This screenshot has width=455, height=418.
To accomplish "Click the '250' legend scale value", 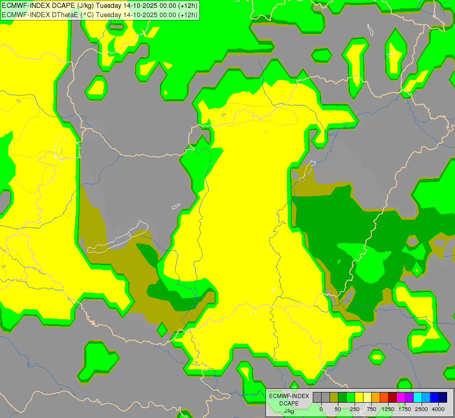I will click(x=355, y=409).
